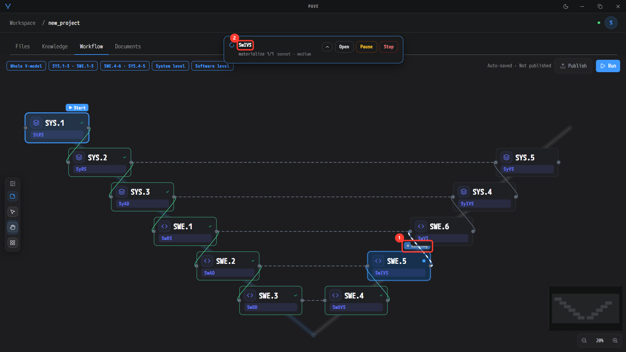The image size is (626, 352).
Task: Zoom out the workflow canvas
Action: (584, 341)
